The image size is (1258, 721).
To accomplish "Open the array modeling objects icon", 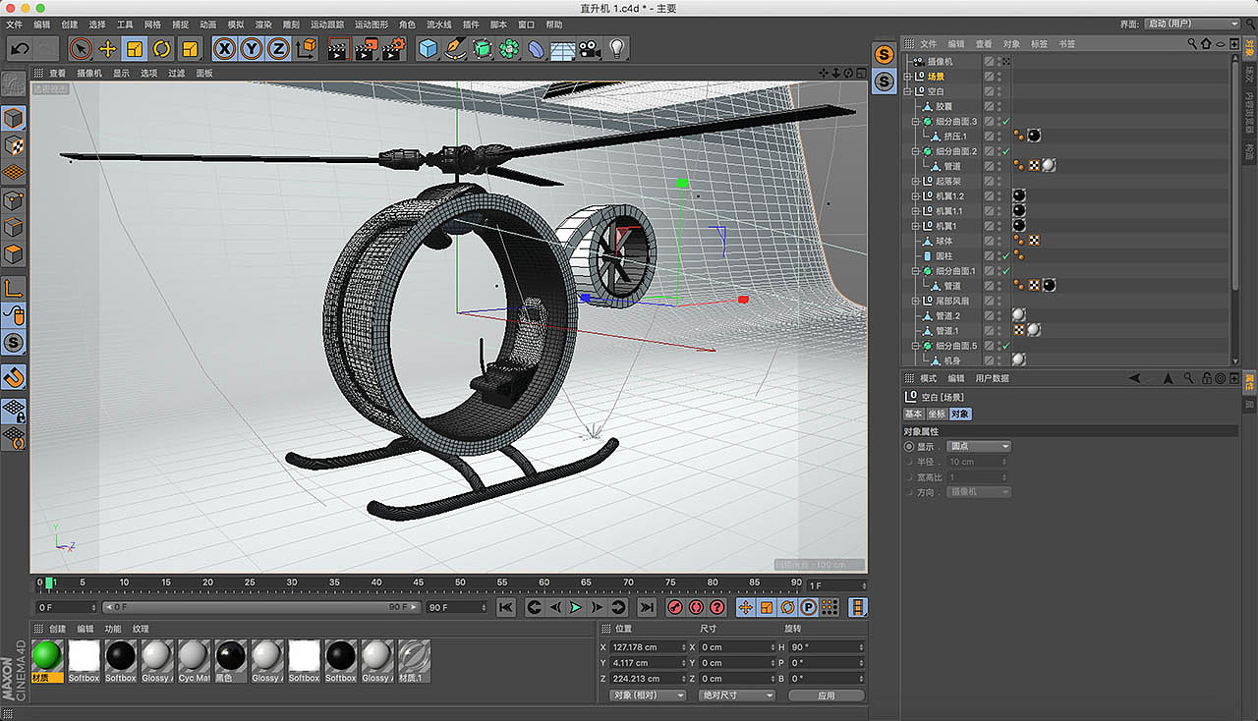I will 509,48.
